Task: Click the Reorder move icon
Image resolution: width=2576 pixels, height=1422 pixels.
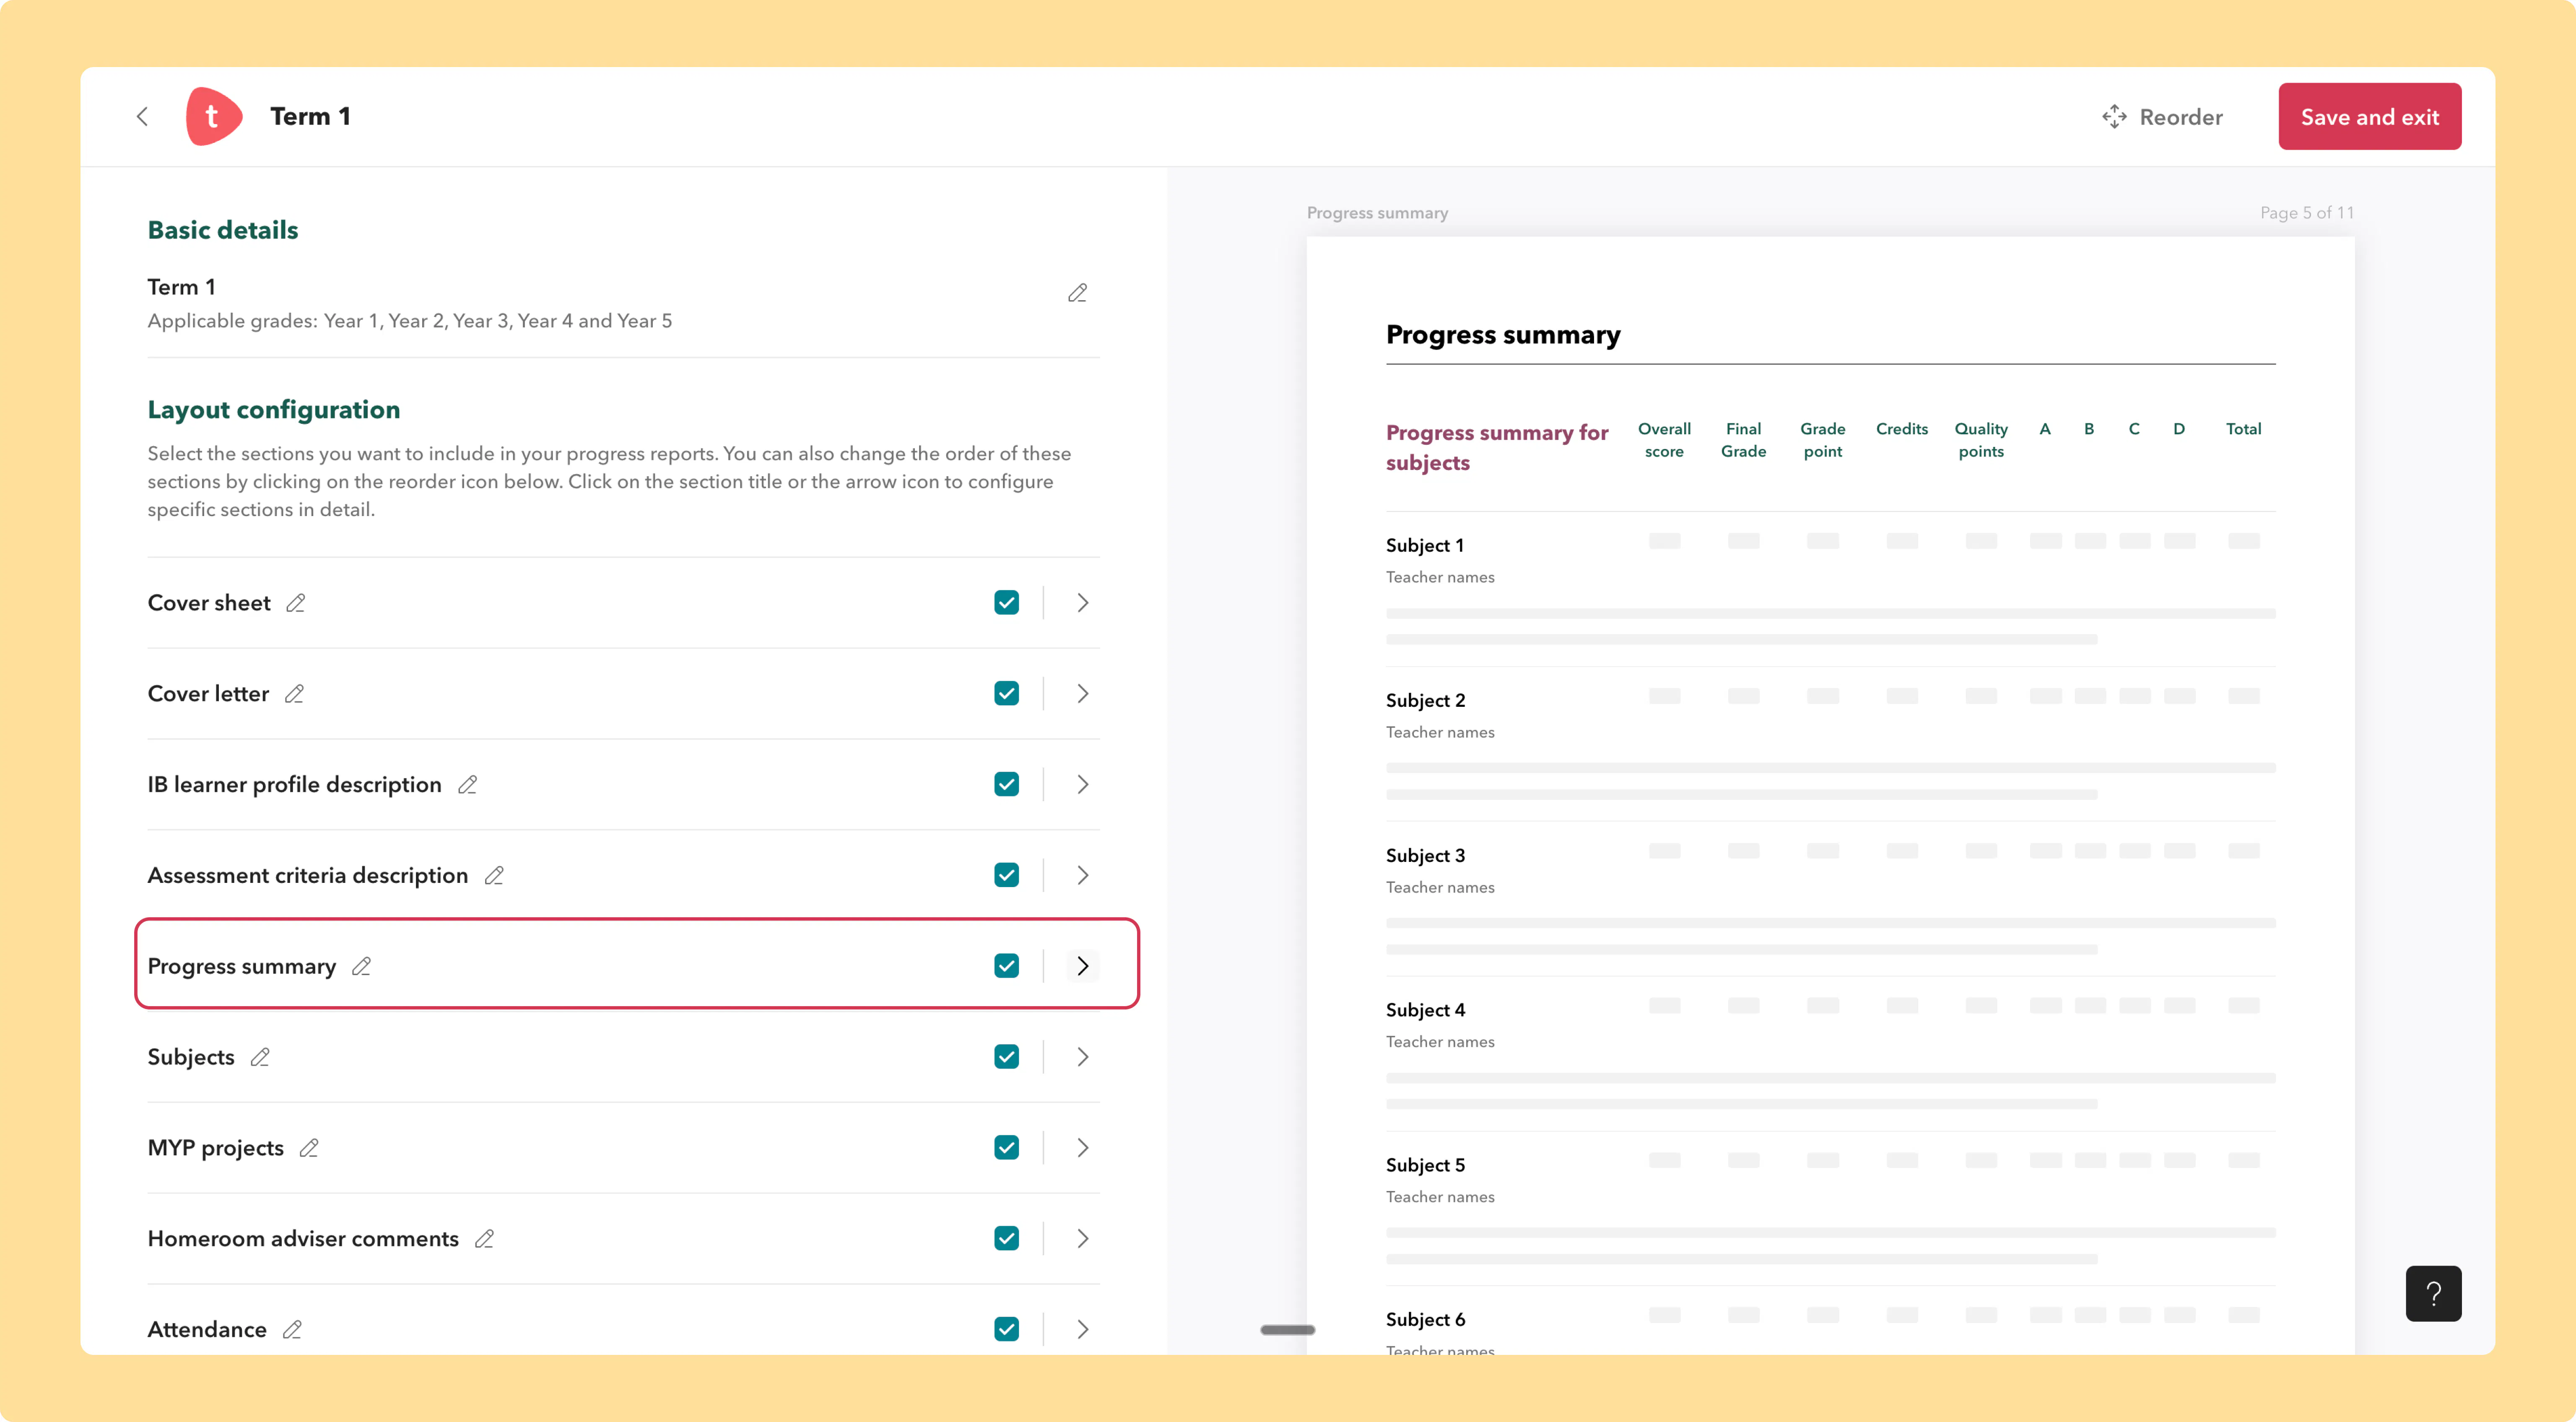Action: point(2114,117)
